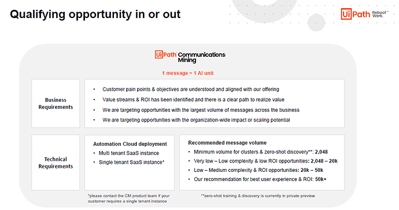Click the Business Requirements box
Image resolution: width=399 pixels, height=210 pixels.
pos(56,104)
